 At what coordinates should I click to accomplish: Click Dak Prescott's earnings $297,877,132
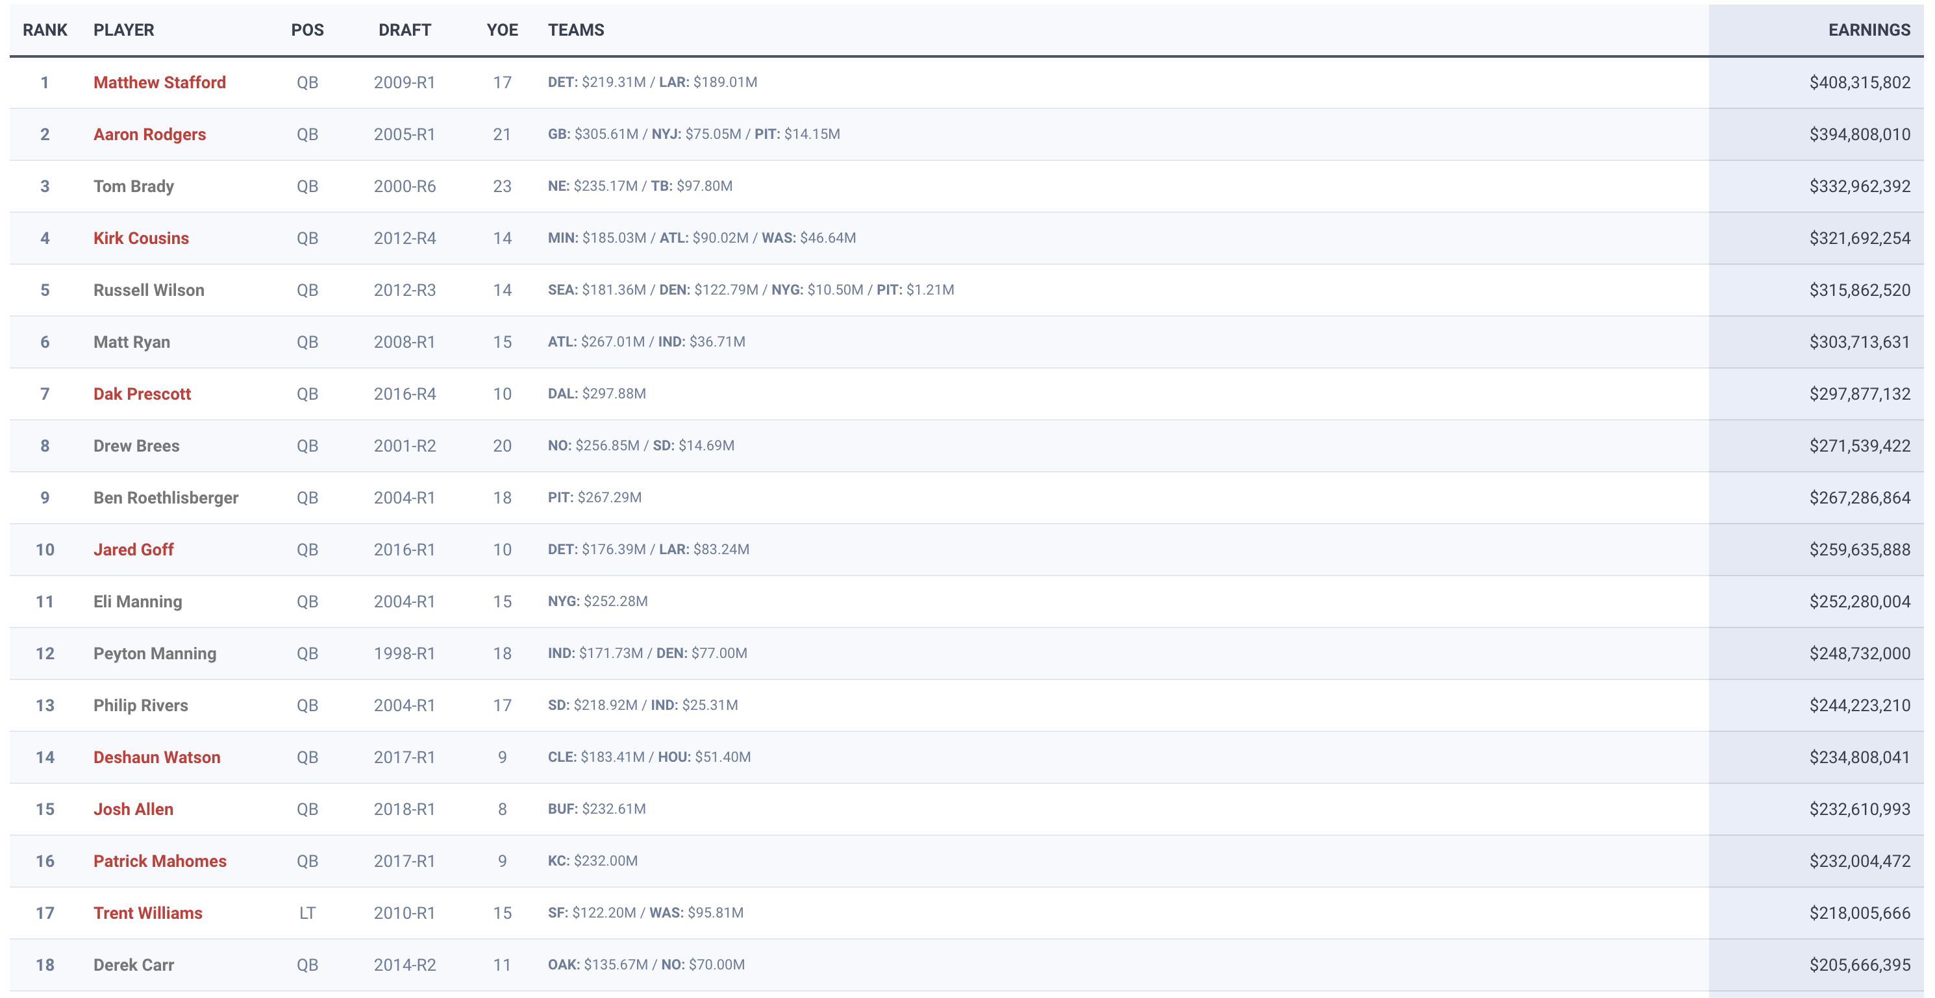pos(1859,395)
